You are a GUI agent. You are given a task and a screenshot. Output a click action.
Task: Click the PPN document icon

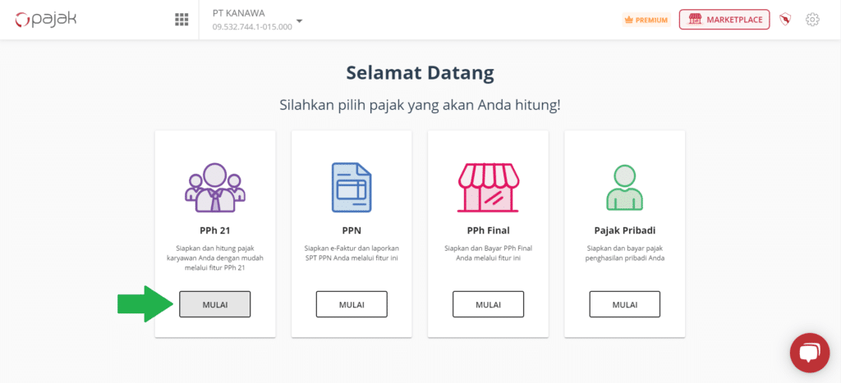coord(352,188)
